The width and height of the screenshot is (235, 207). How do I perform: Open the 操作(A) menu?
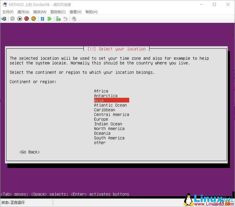point(23,12)
